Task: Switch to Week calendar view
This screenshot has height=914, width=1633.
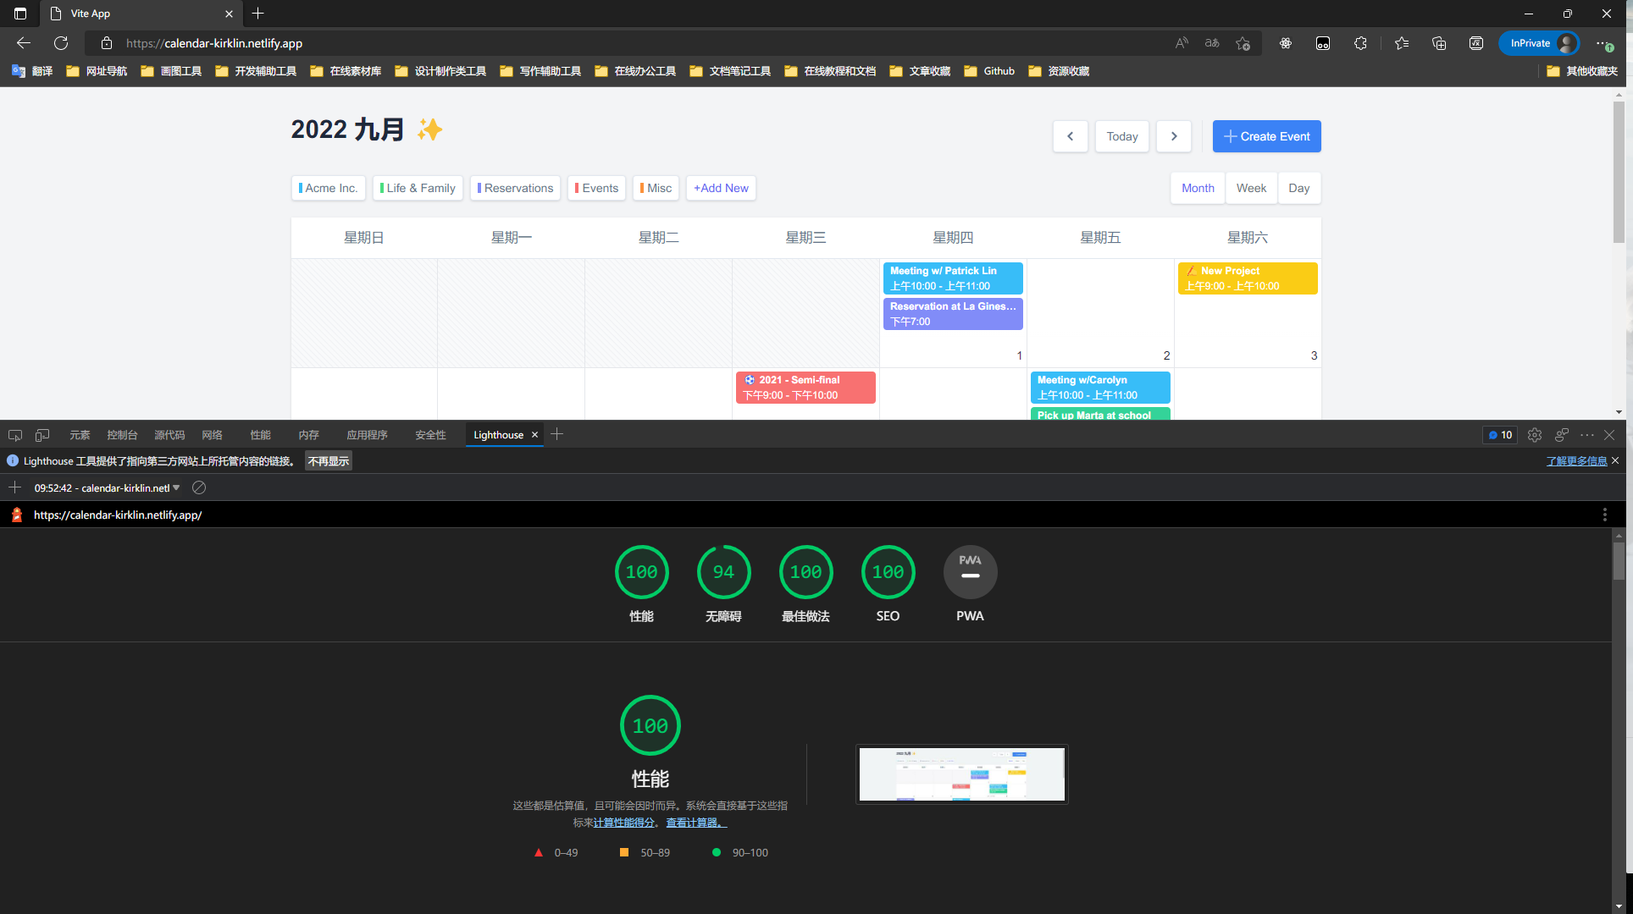Action: (1251, 188)
